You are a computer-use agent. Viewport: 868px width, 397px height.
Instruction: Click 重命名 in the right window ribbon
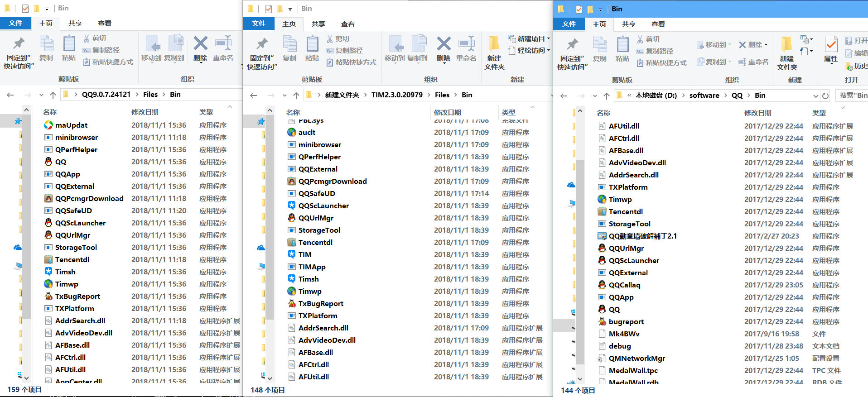tap(753, 62)
